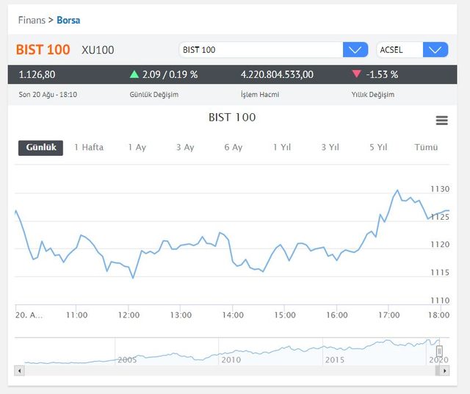470x394 pixels.
Task: Switch to the 6 Ay range
Action: [234, 147]
